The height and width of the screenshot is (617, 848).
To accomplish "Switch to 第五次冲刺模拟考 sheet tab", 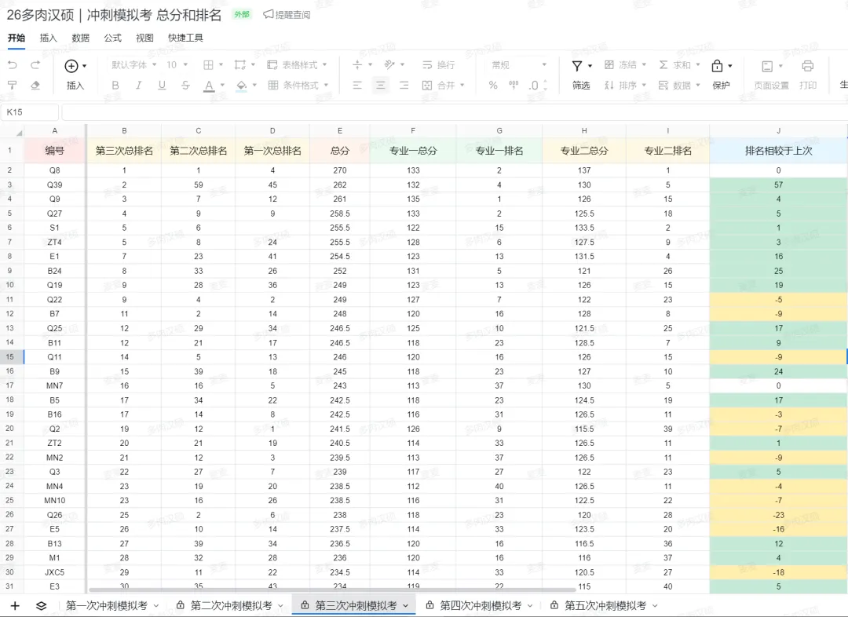I will 605,606.
